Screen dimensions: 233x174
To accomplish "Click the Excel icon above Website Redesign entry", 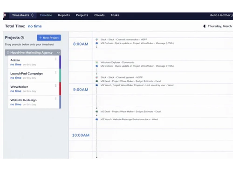I will point(97,111).
